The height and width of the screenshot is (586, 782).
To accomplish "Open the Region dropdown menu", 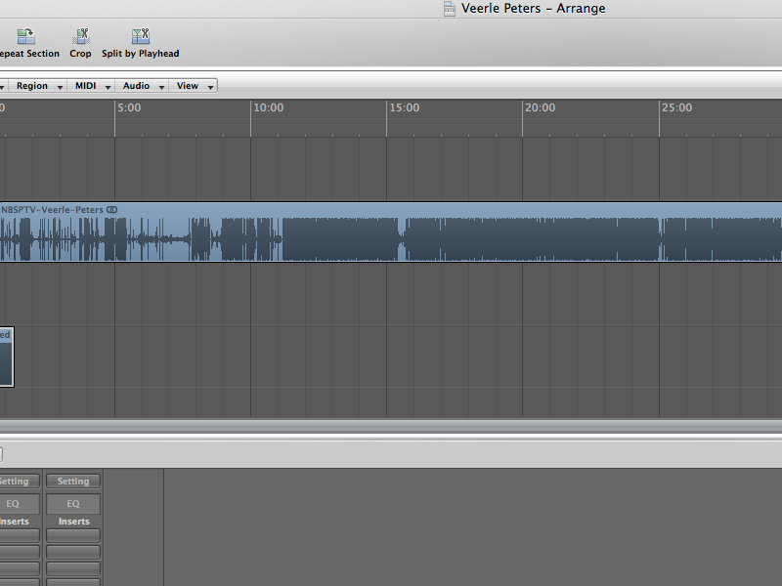I will 38,86.
